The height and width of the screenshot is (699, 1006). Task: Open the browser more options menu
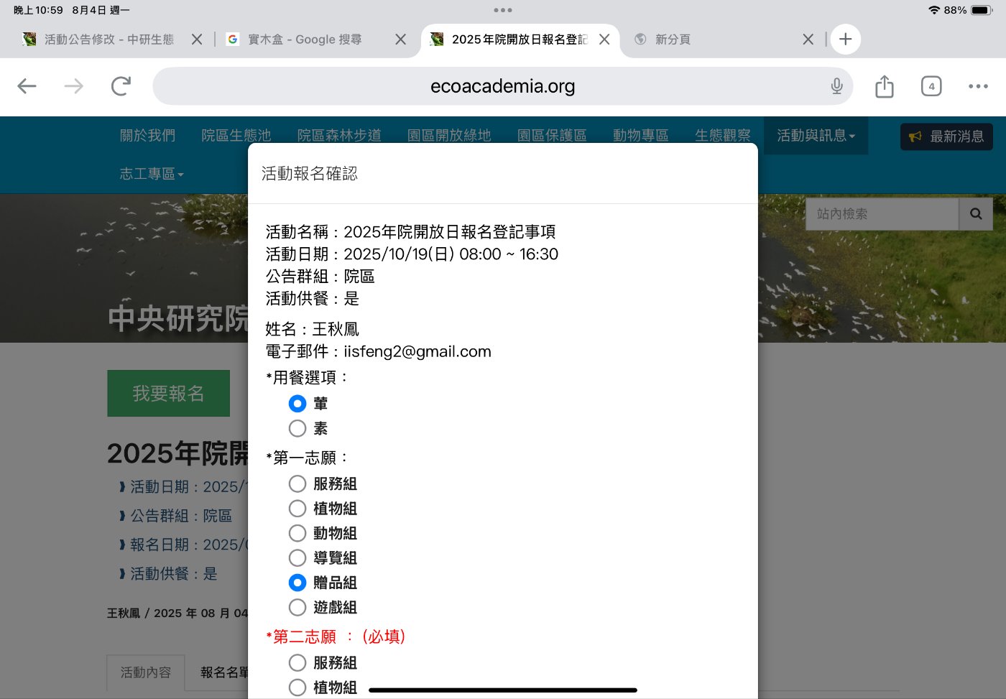tap(978, 86)
